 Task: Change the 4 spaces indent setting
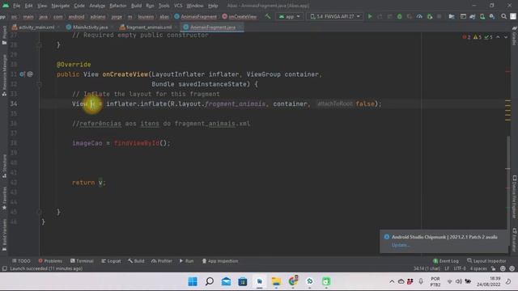[x=478, y=268]
